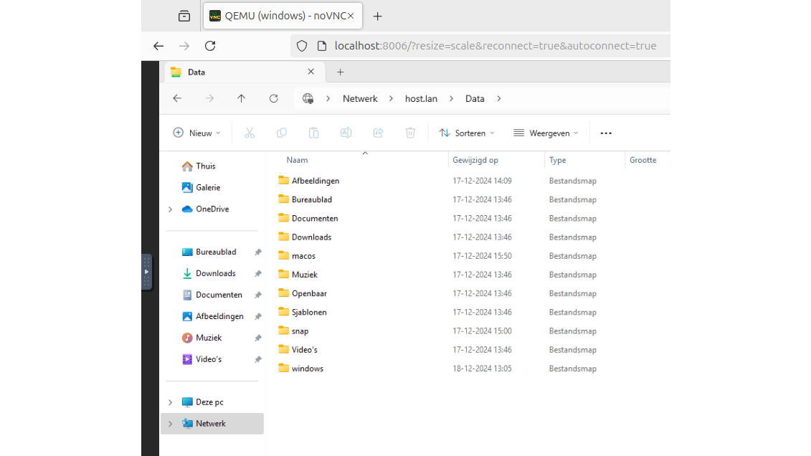Viewport: 811px width, 456px height.
Task: Open the three-dots more options menu
Action: coord(606,133)
